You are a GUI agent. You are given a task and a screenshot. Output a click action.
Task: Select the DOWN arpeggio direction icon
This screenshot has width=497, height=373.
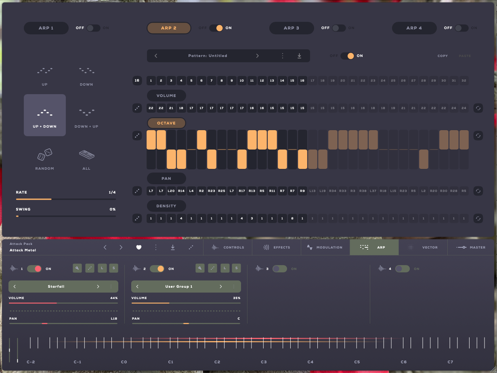pos(86,71)
